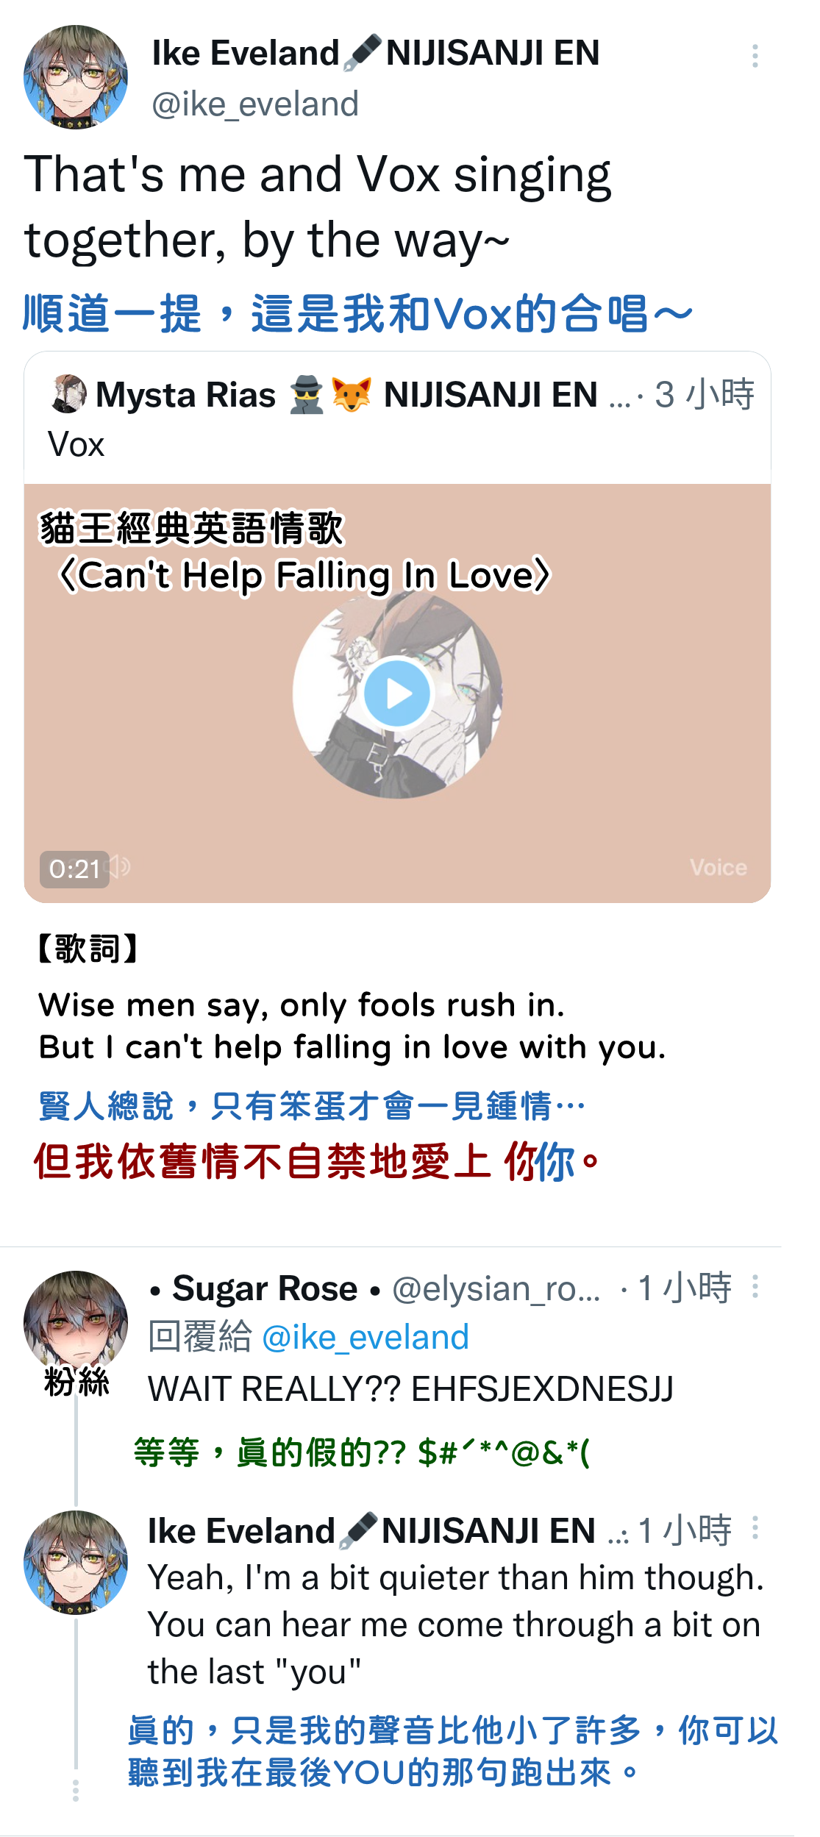820x1837 pixels.
Task: Open more options on Ike Eveland's main tweet
Action: [755, 56]
